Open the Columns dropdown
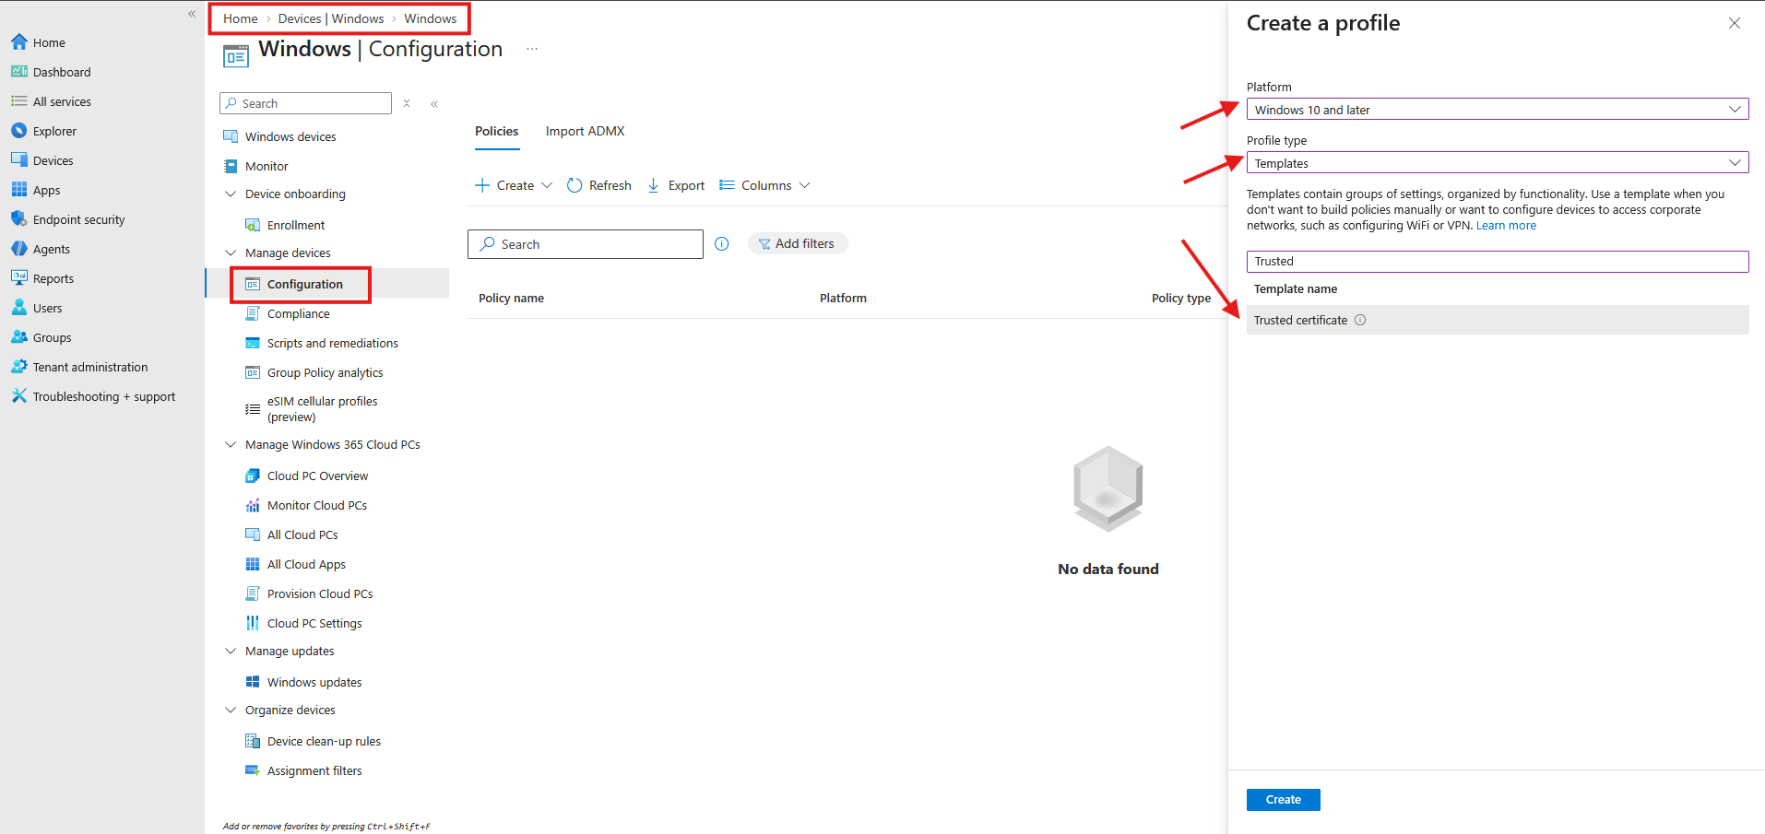Viewport: 1765px width, 834px height. click(x=764, y=185)
